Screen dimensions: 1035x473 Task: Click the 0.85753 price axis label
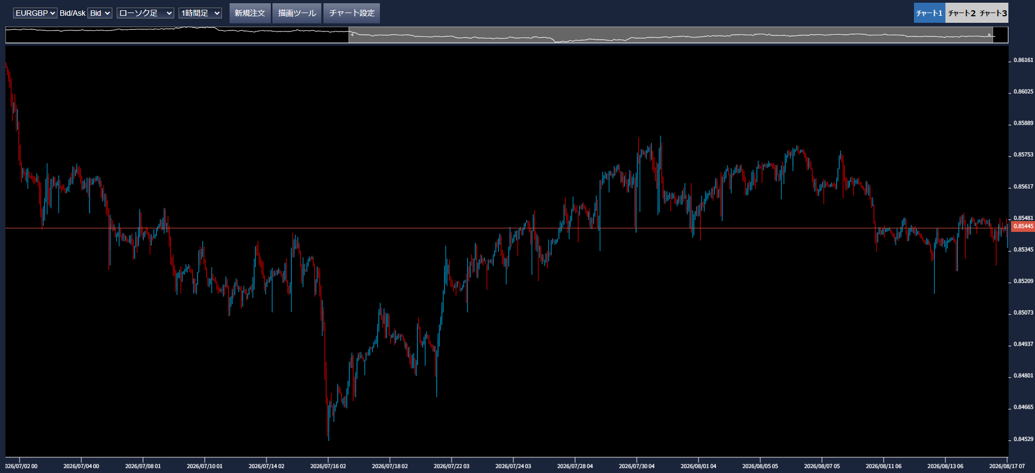(1024, 155)
